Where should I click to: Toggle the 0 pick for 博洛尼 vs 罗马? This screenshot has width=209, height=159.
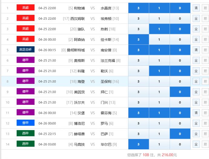coord(180,124)
